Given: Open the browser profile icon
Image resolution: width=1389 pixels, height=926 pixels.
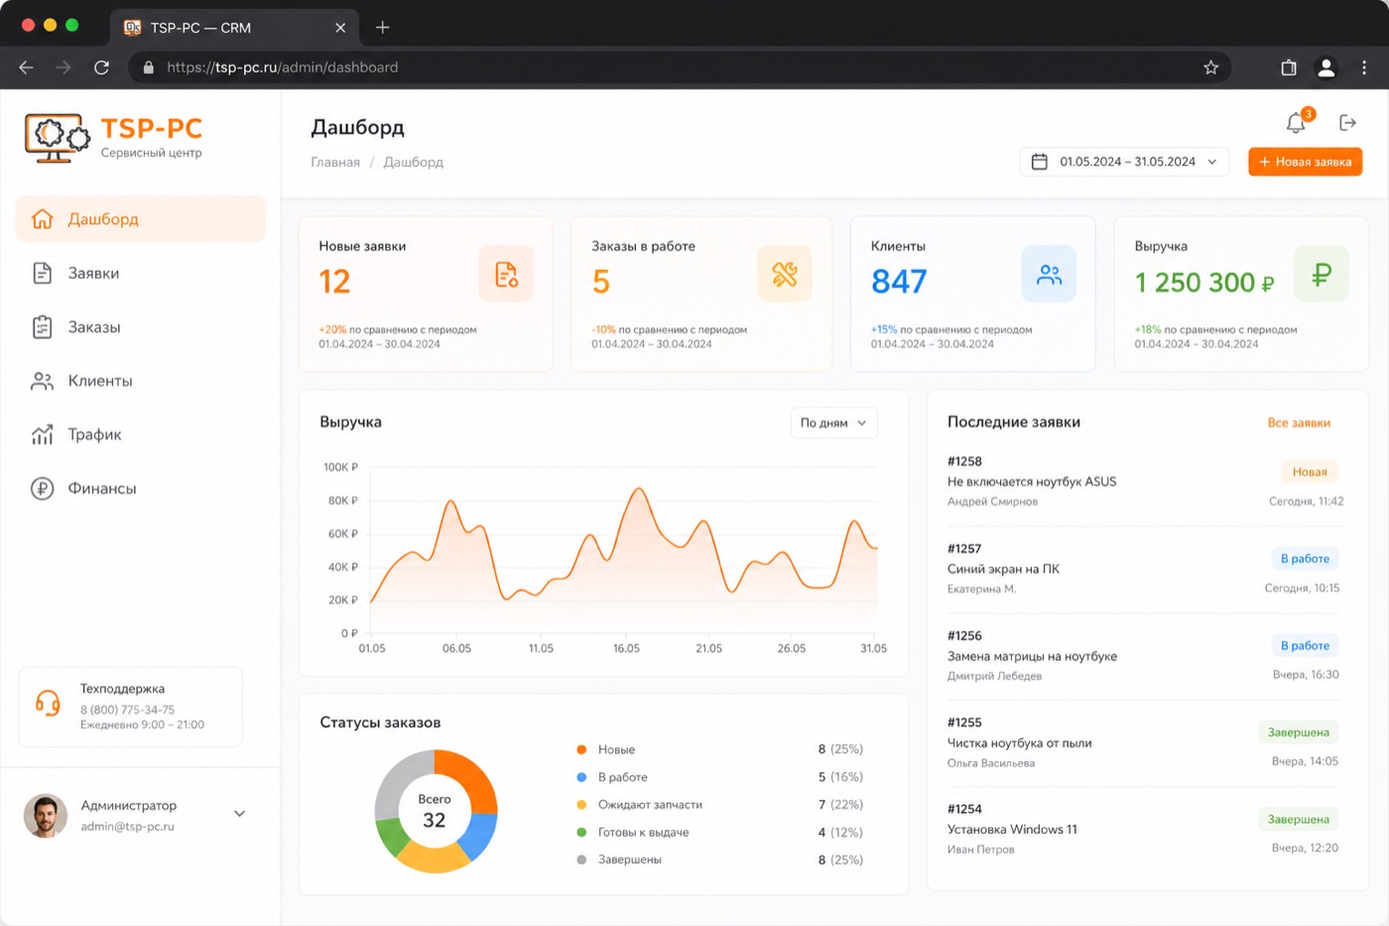Looking at the screenshot, I should [x=1326, y=67].
